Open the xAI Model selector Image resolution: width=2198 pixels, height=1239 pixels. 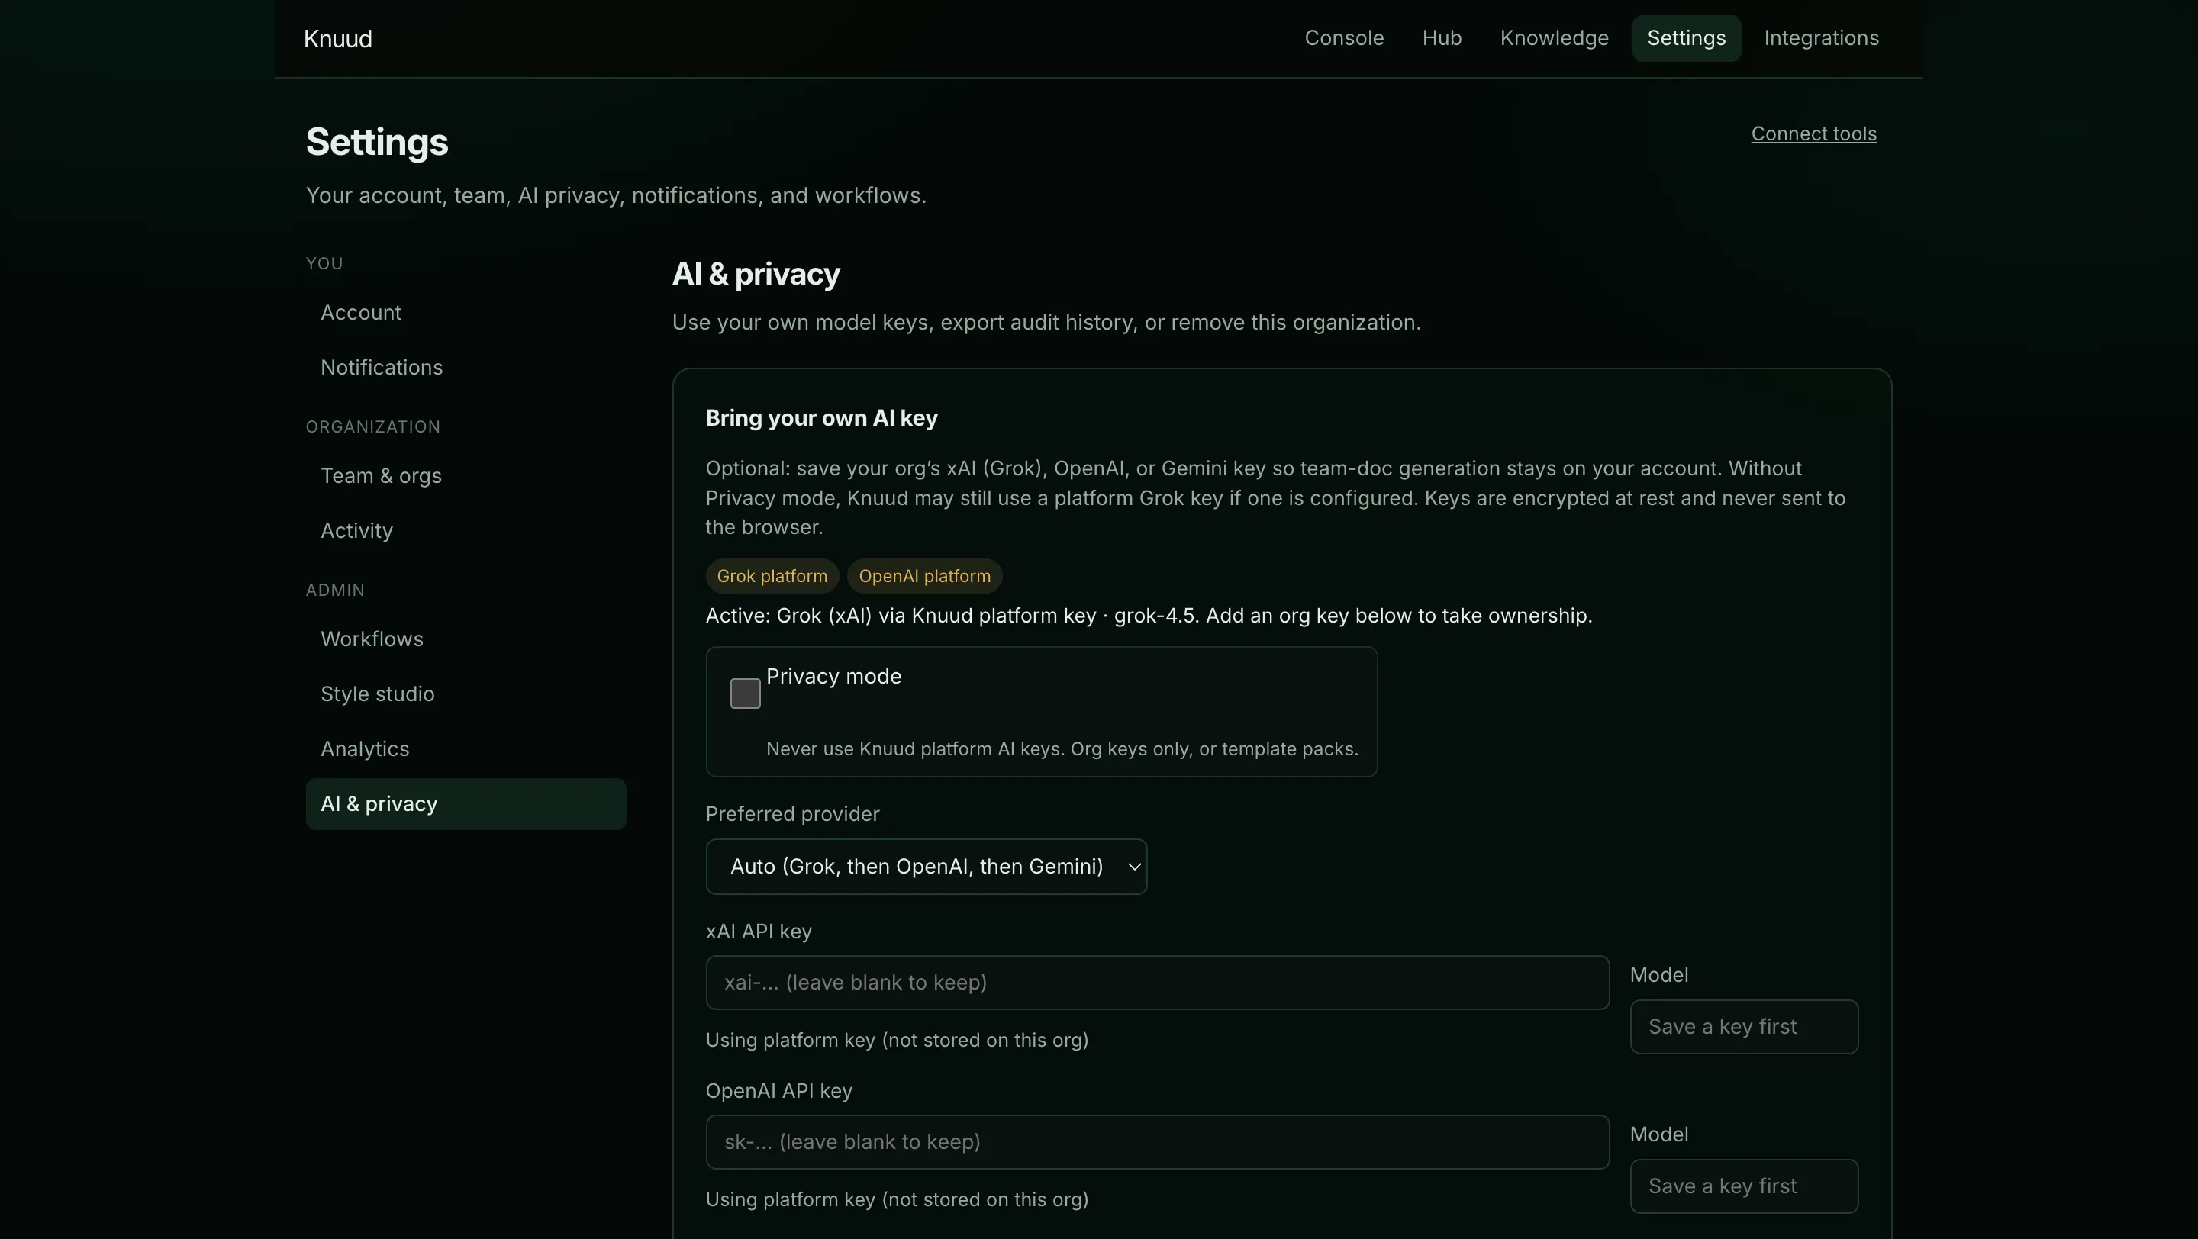pyautogui.click(x=1743, y=1027)
